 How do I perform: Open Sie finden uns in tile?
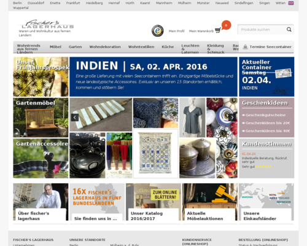pos(97,202)
